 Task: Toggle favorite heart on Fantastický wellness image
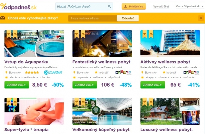(77, 34)
